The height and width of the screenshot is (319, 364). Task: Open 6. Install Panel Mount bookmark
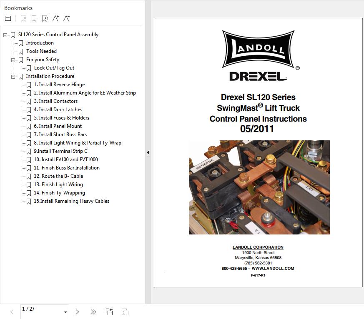tap(58, 126)
